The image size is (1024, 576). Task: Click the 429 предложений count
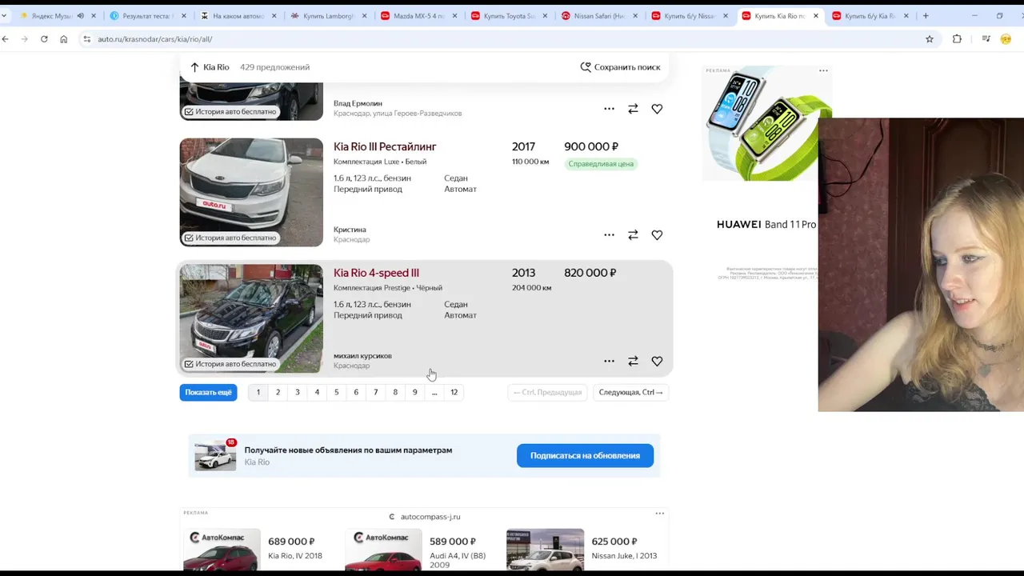point(274,67)
